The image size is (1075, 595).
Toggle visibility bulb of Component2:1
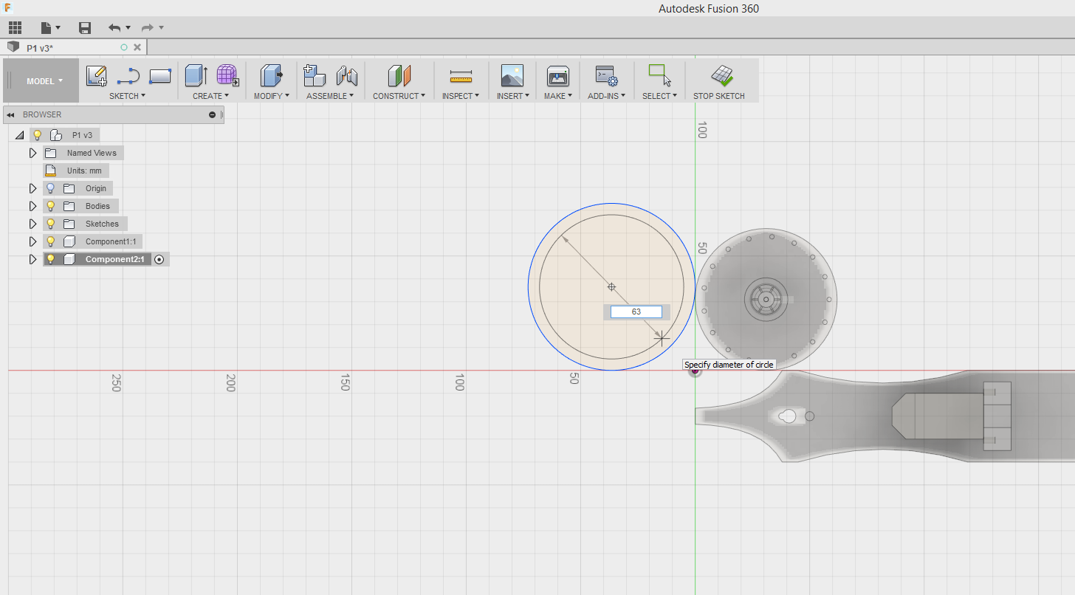coord(50,259)
